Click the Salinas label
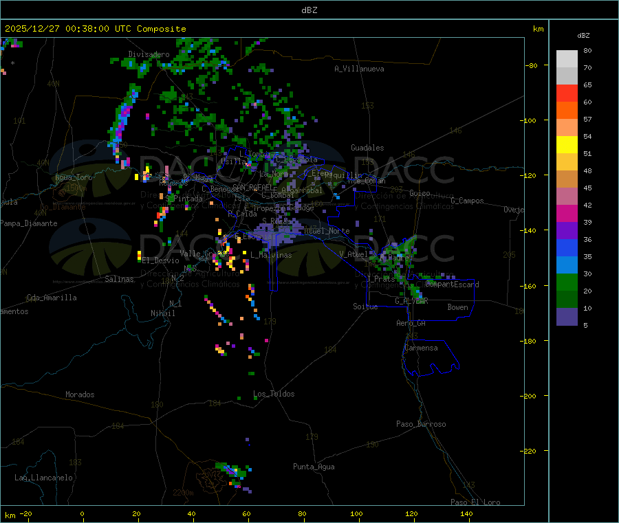 pyautogui.click(x=119, y=279)
